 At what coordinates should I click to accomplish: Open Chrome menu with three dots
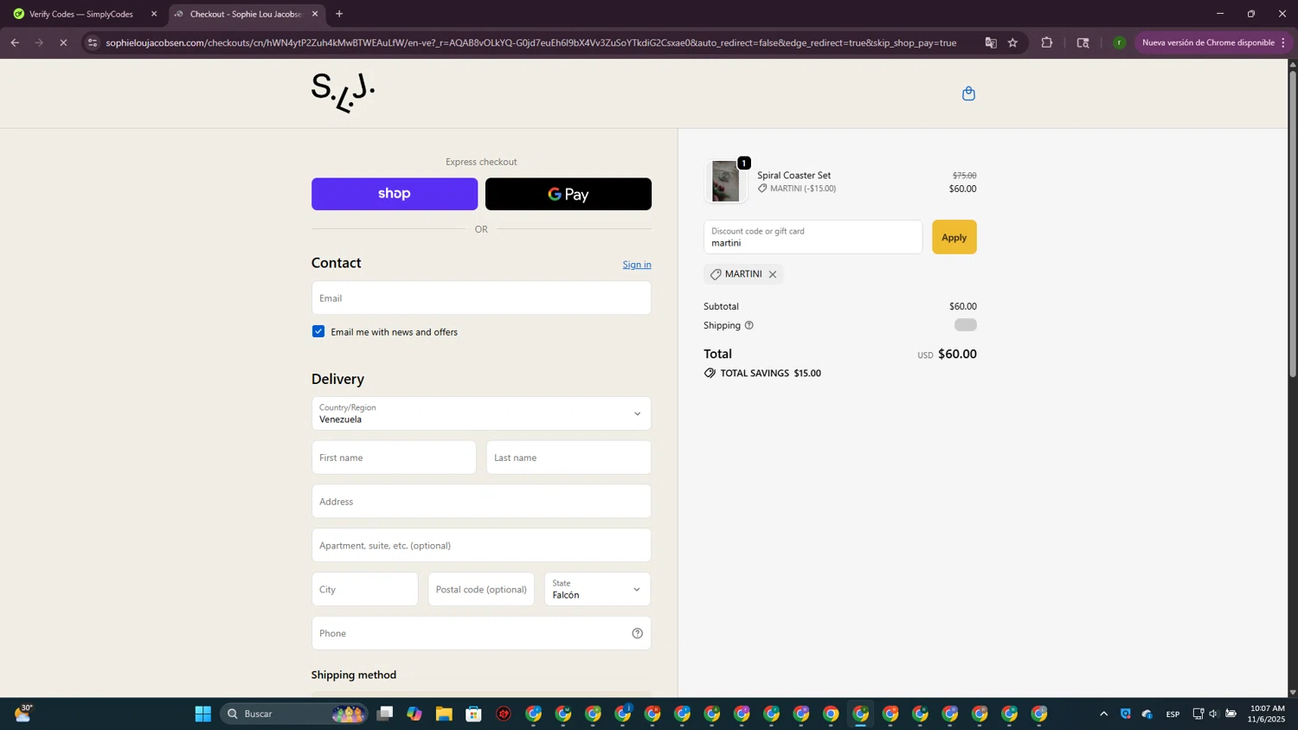[1283, 42]
